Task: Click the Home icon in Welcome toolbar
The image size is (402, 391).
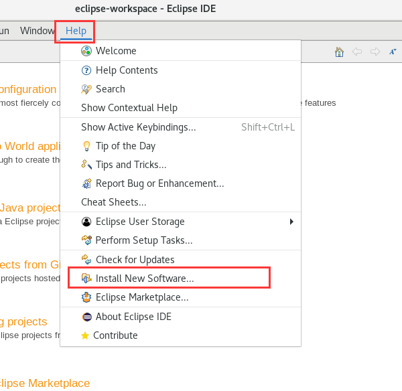Action: pos(340,52)
